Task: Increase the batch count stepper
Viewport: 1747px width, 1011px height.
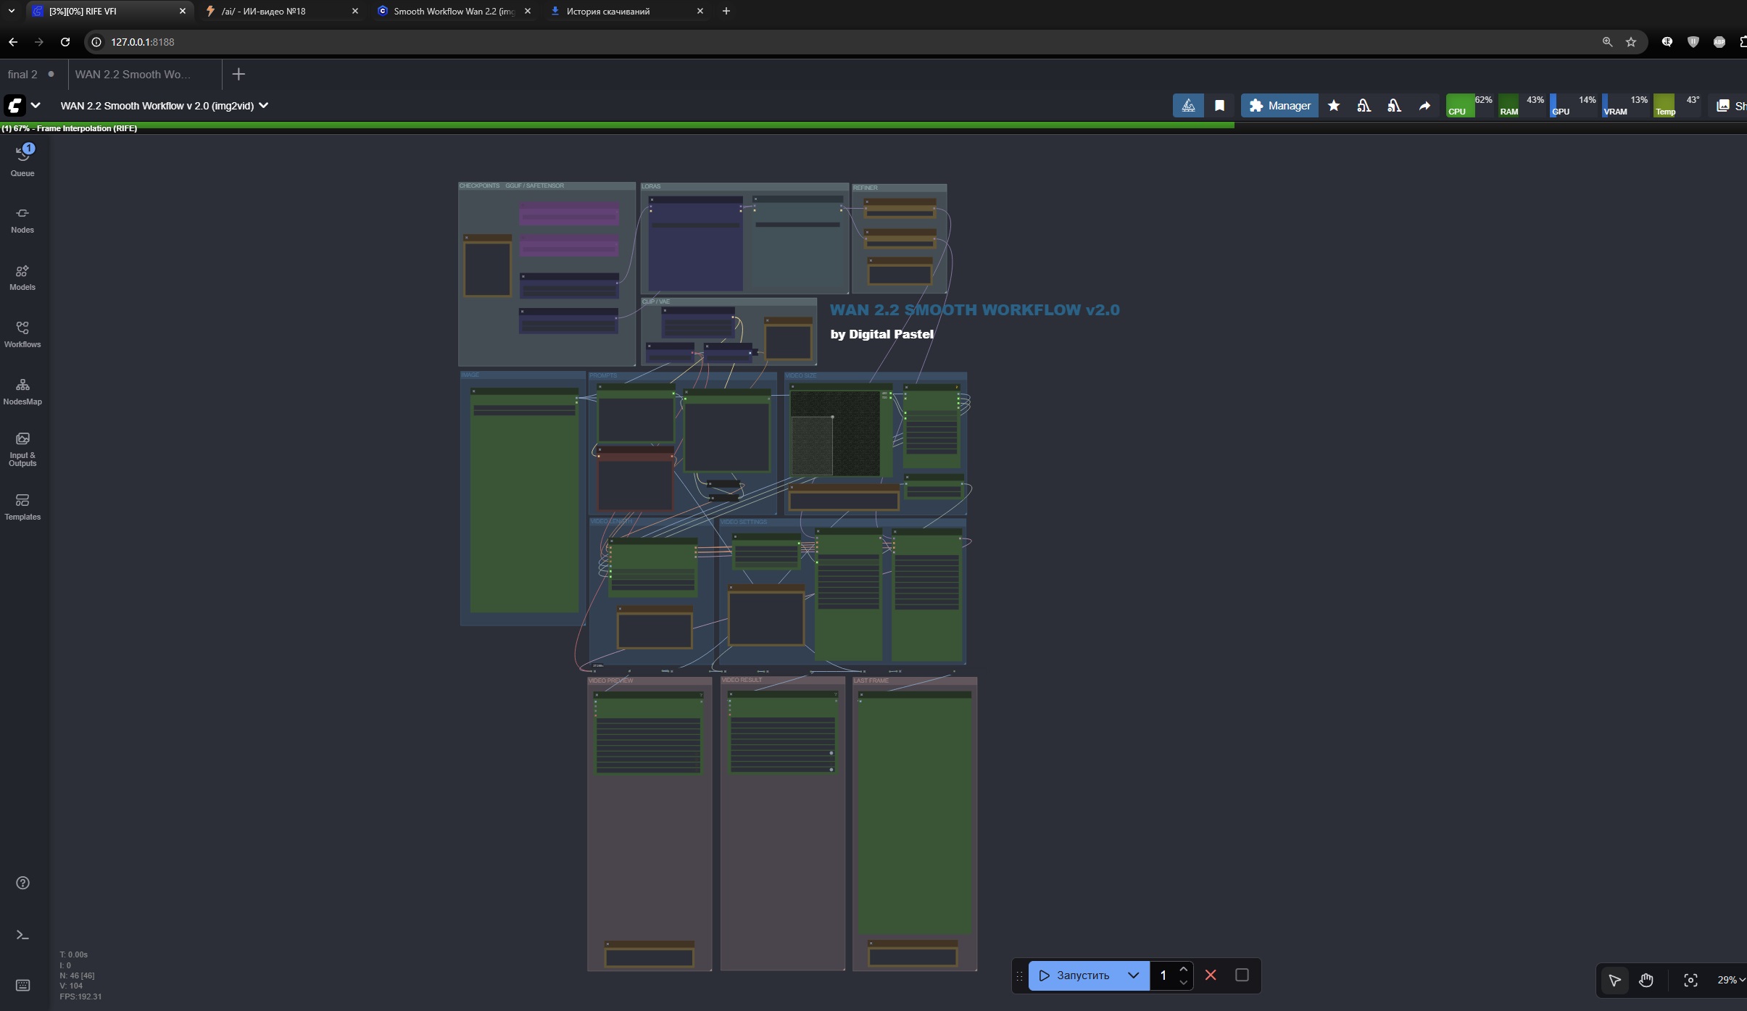Action: click(1183, 969)
